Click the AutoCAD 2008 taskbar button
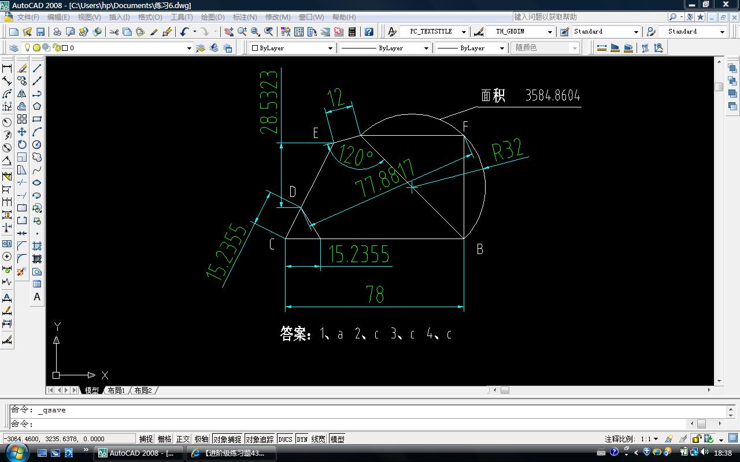Screen dimensions: 740x462 pyautogui.click(x=139, y=453)
